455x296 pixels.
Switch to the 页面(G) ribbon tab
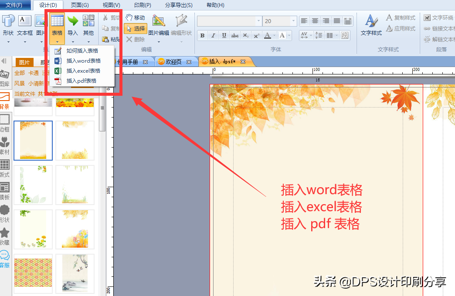[80, 5]
